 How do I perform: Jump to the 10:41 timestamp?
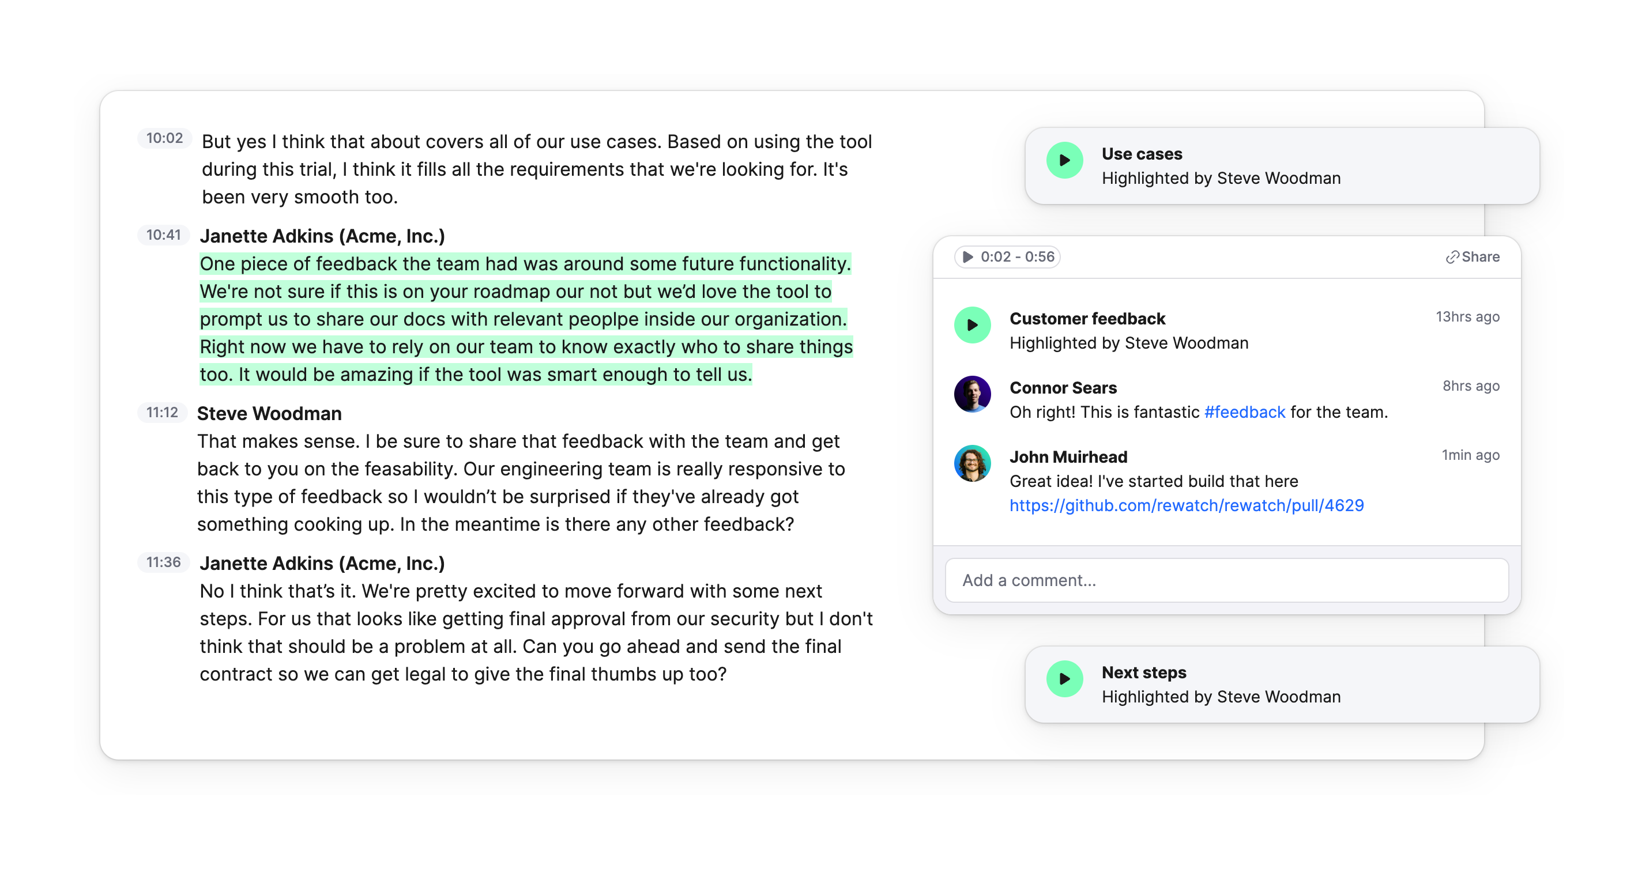point(163,235)
